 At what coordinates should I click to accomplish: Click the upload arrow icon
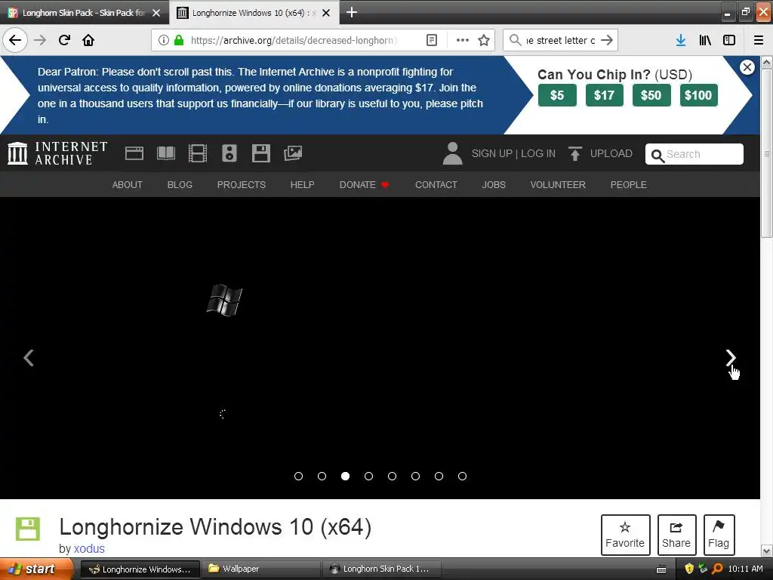coord(574,153)
